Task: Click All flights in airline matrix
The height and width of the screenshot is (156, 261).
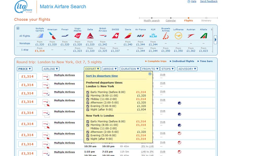Action: click(25, 36)
